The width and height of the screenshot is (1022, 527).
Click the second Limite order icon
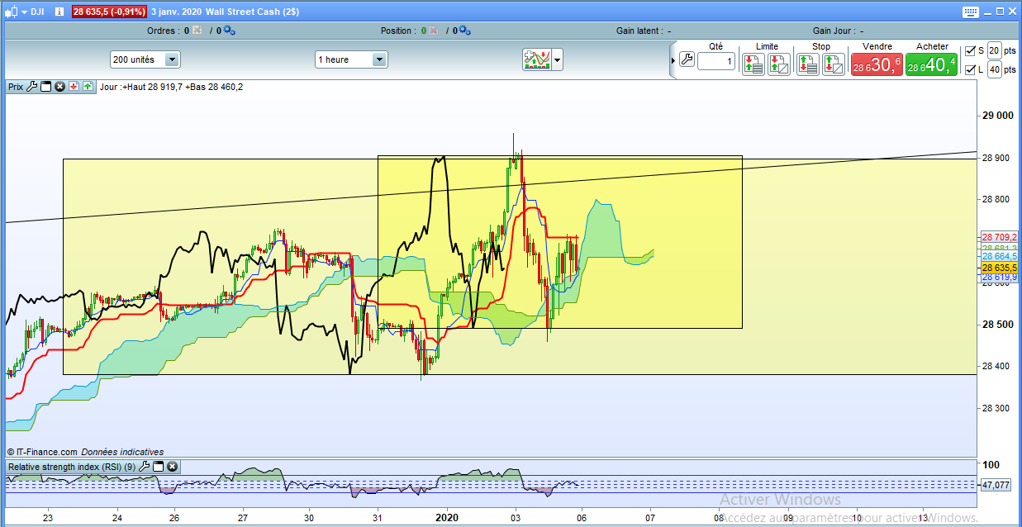pyautogui.click(x=779, y=64)
